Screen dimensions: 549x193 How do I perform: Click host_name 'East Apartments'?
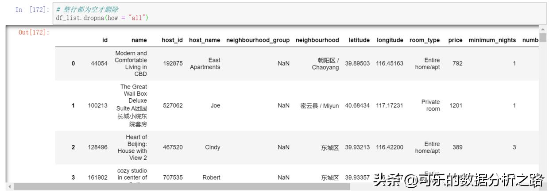tap(205, 63)
